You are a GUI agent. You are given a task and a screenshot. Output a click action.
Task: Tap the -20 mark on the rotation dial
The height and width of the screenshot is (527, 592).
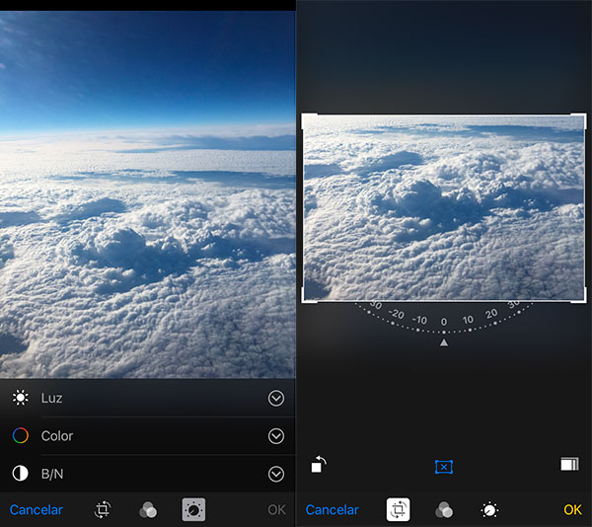[396, 313]
